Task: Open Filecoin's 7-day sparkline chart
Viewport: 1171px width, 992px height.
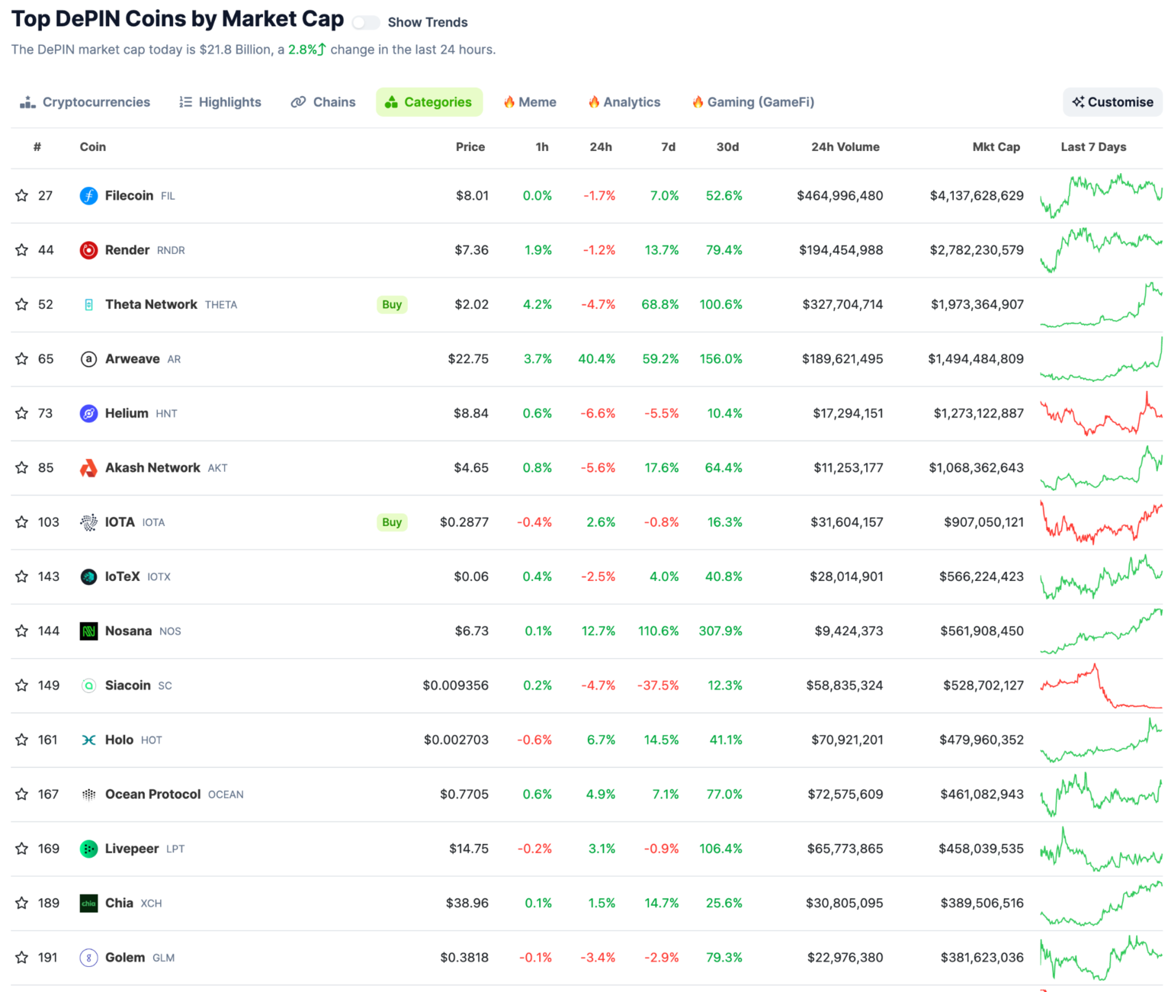Action: coord(1101,196)
